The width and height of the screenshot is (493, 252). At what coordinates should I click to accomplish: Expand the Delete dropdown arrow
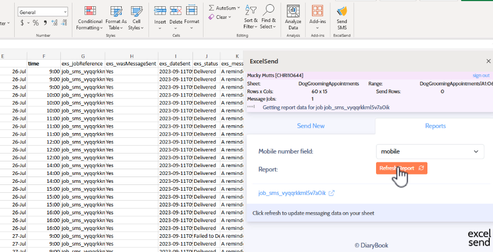click(x=176, y=28)
